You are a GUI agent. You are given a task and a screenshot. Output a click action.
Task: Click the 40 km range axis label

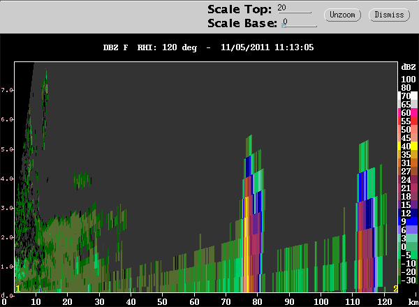[x=131, y=302]
